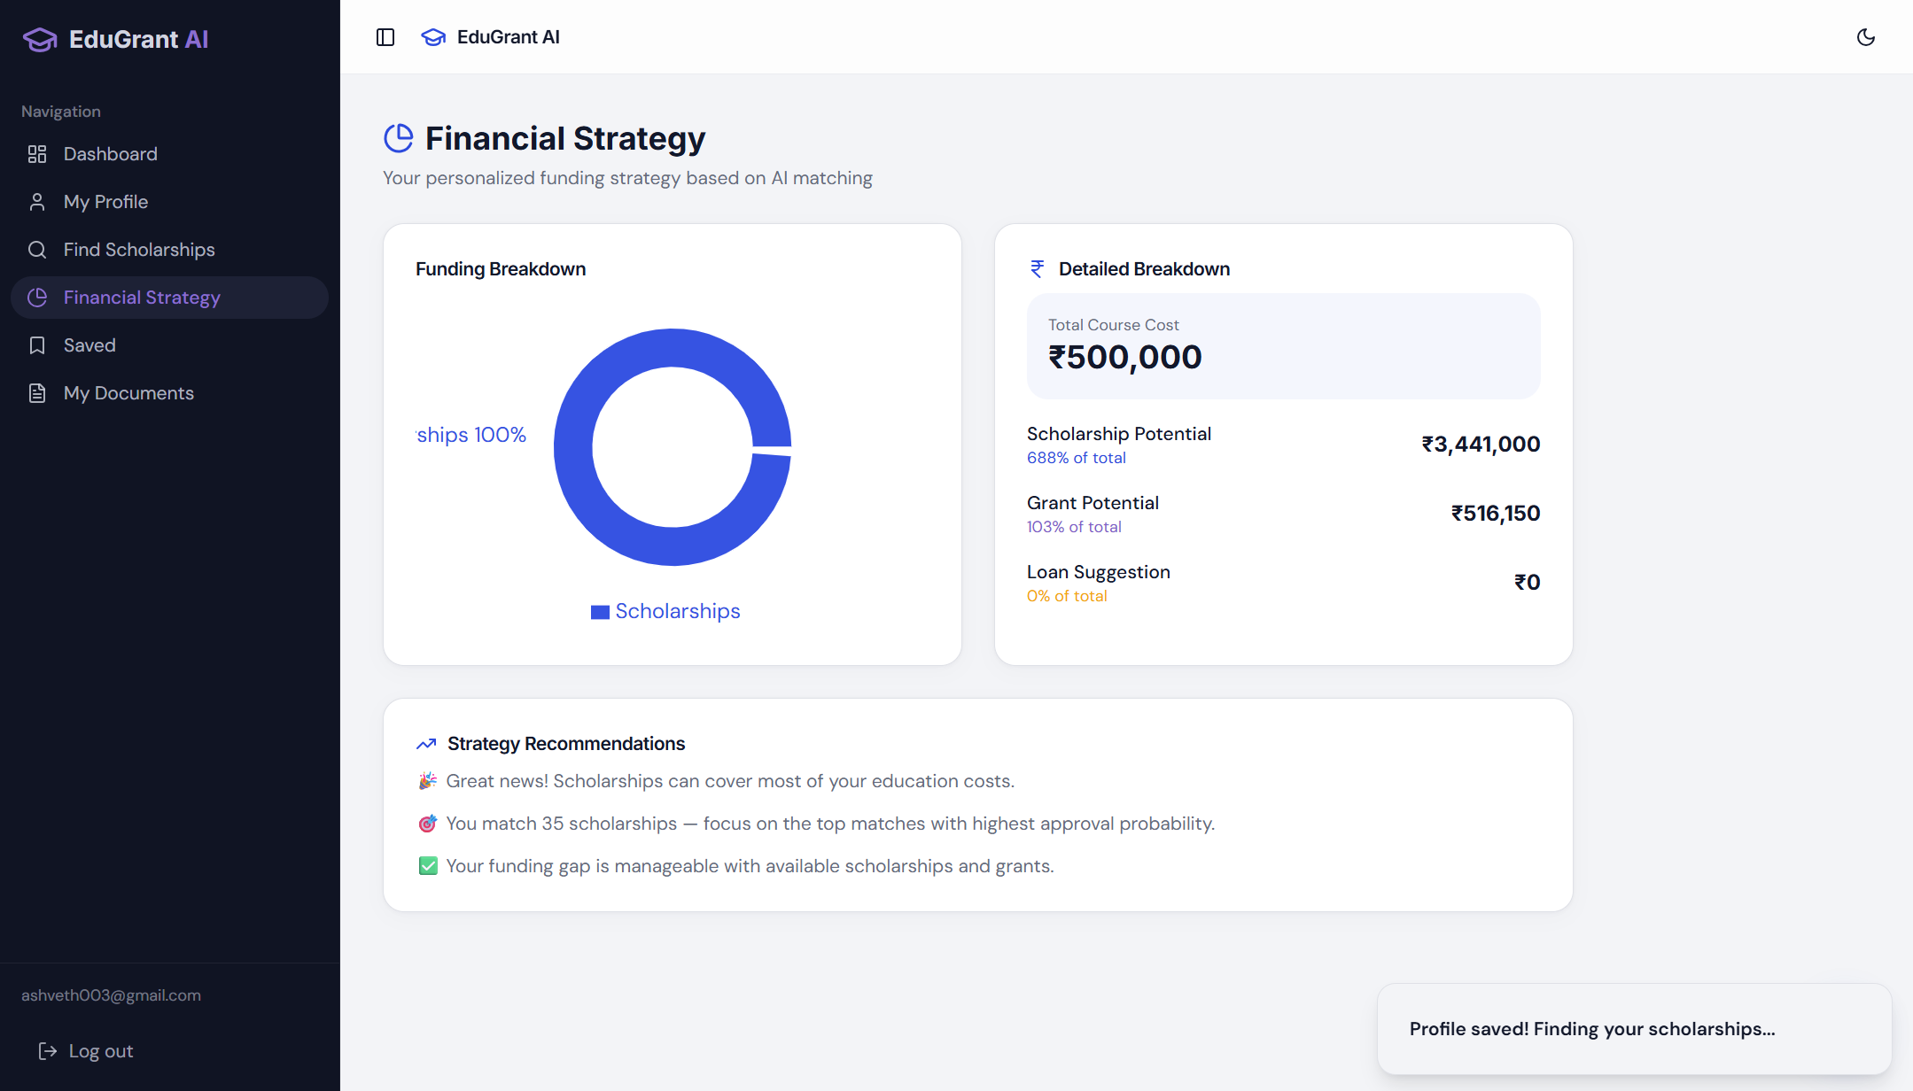
Task: Go to Find Scholarships page
Action: coord(139,250)
